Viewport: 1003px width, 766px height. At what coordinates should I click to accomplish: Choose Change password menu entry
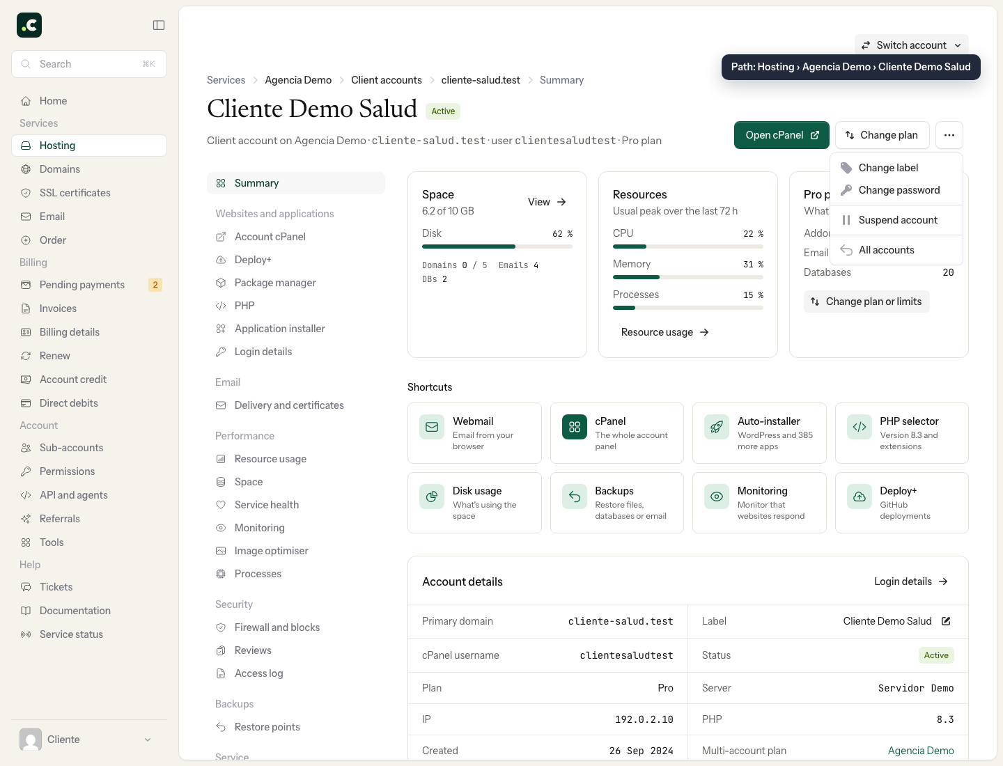coord(896,190)
